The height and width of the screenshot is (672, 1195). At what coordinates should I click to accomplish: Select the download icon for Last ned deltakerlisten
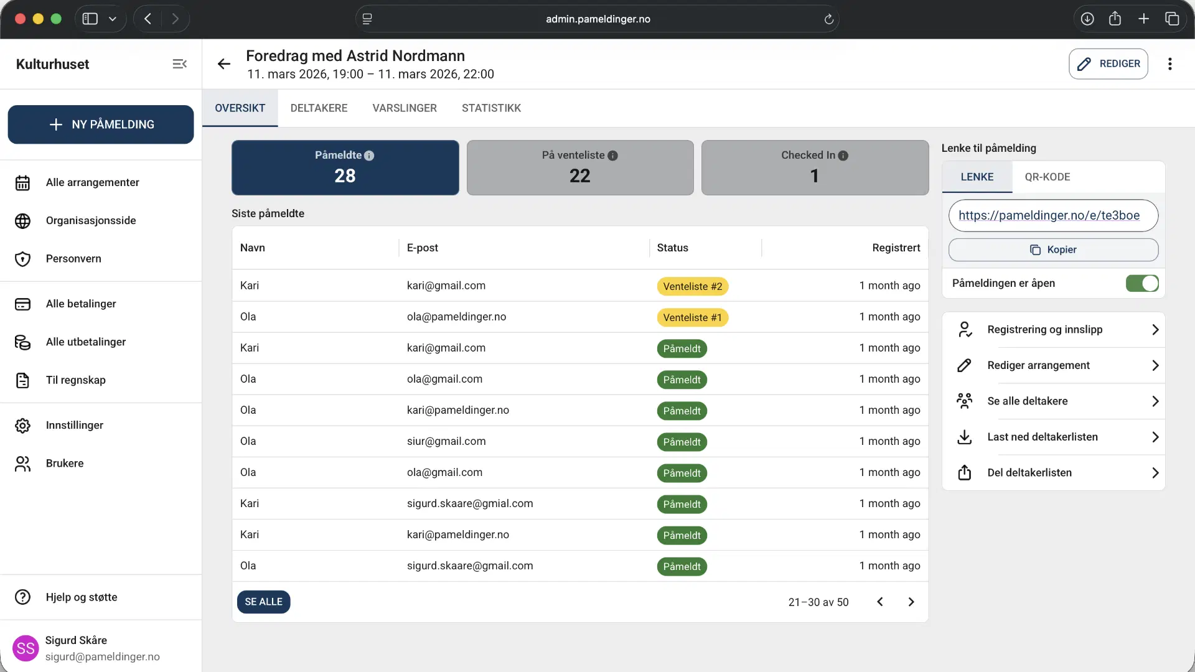click(x=965, y=437)
